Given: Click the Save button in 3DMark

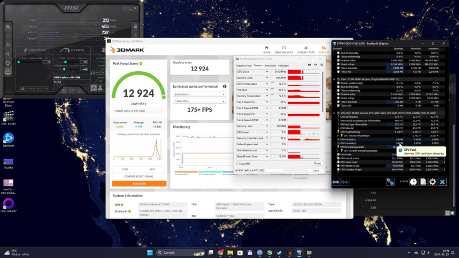Looking at the screenshot, I should point(152,169).
